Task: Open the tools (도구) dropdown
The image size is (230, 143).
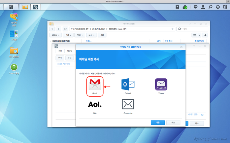Action: tap(91, 35)
